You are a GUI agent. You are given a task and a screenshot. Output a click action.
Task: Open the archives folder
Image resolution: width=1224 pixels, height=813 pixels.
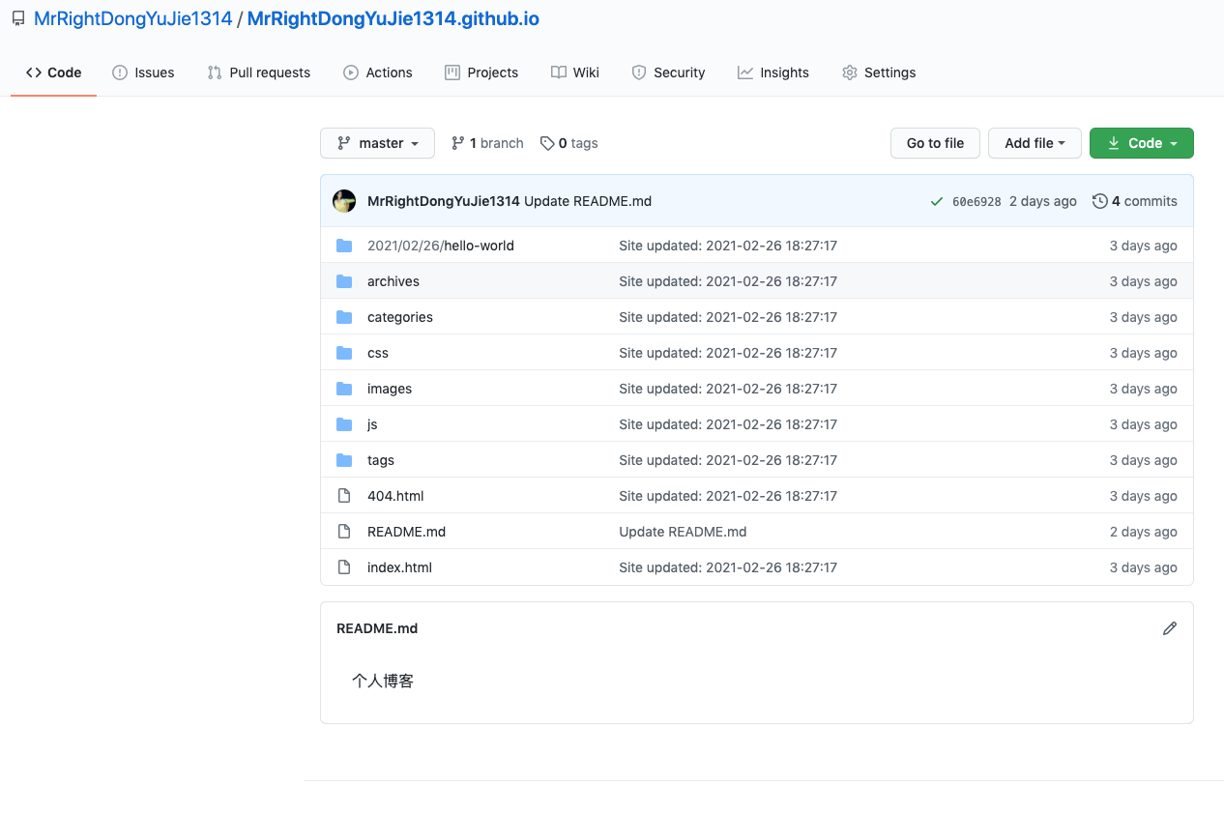393,281
